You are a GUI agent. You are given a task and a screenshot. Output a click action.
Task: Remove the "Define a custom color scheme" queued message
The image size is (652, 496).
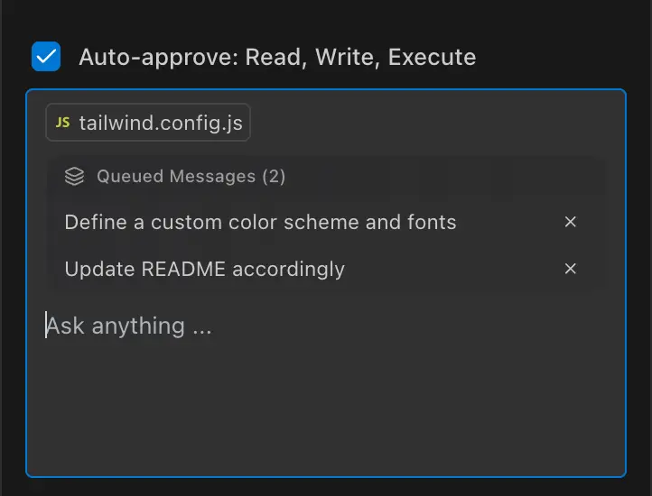(570, 222)
